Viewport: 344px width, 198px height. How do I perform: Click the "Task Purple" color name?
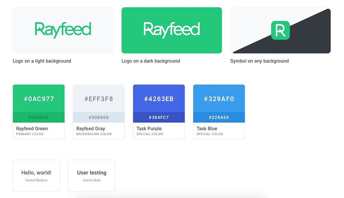coord(149,129)
